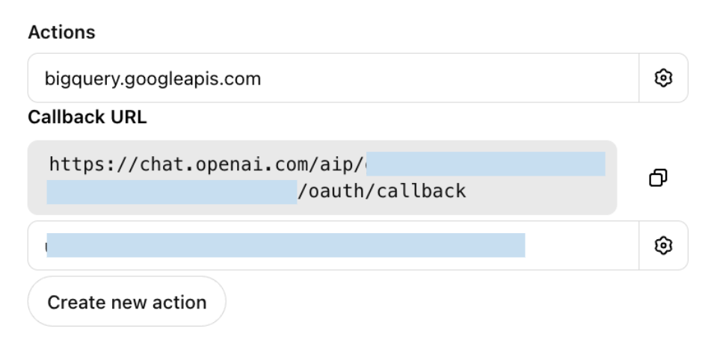This screenshot has width=711, height=340.
Task: Click the https://chat.openai.com/aip/ URL text
Action: click(x=207, y=164)
